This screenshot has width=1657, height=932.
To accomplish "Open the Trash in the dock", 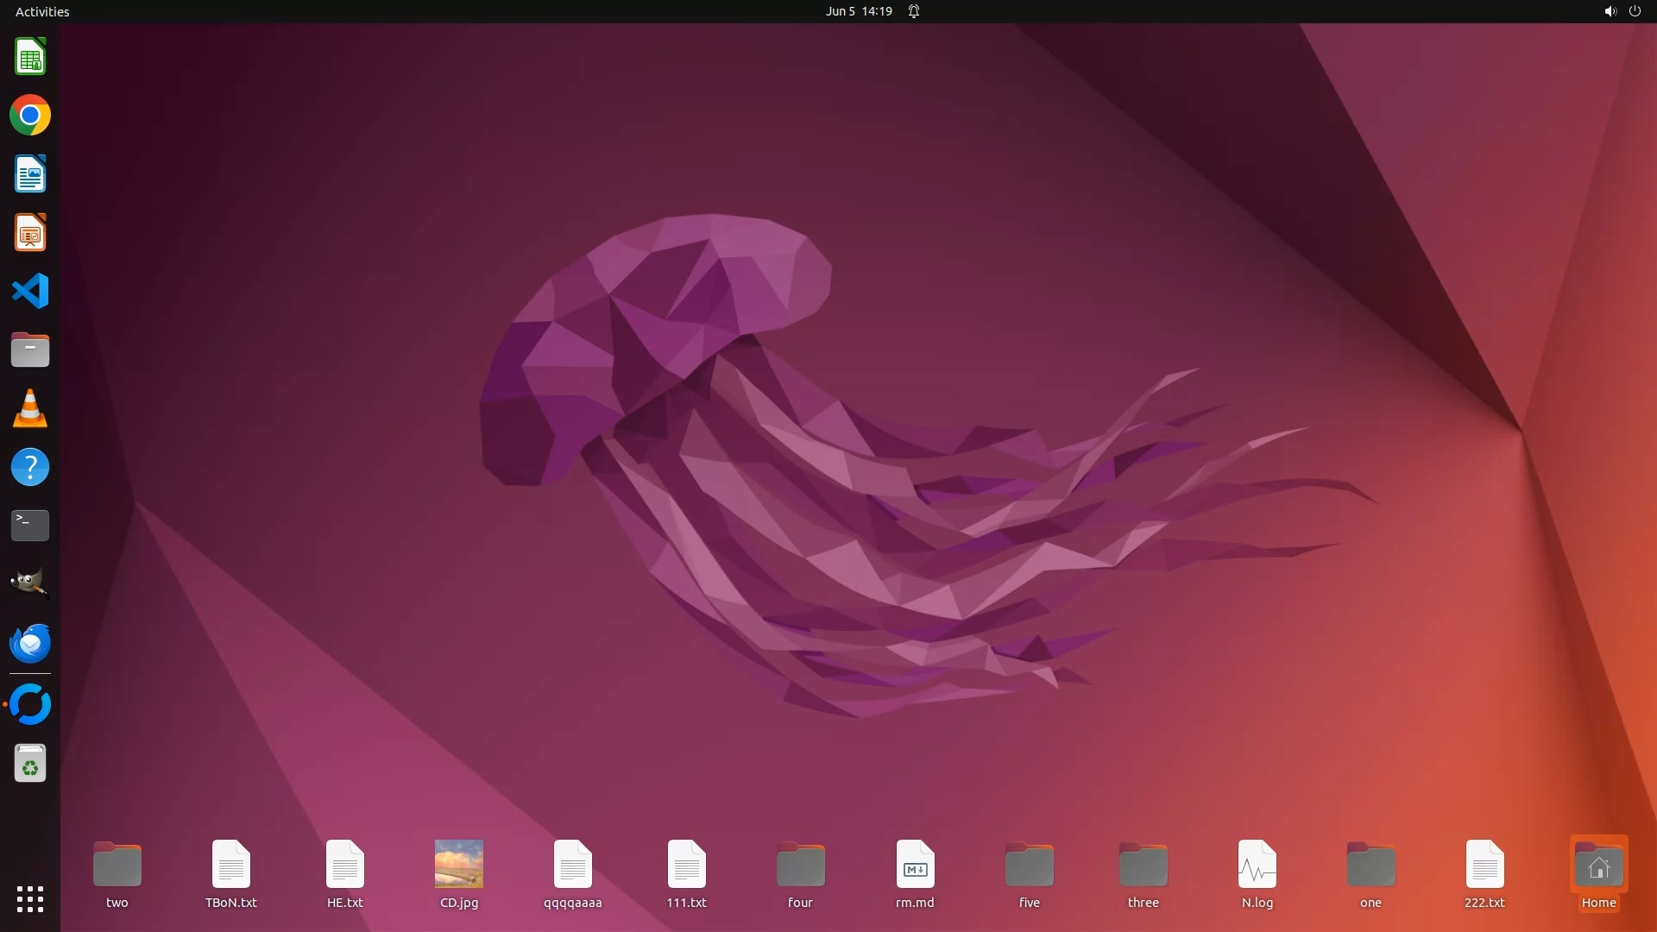I will click(30, 764).
